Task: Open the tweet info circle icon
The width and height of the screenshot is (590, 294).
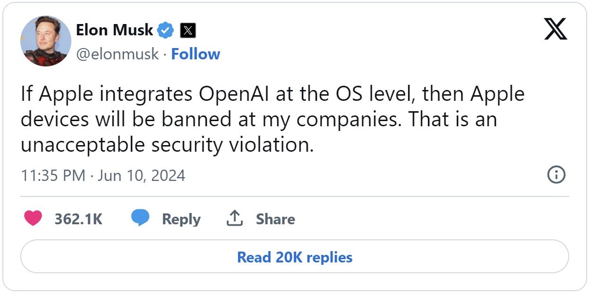Action: pyautogui.click(x=556, y=175)
